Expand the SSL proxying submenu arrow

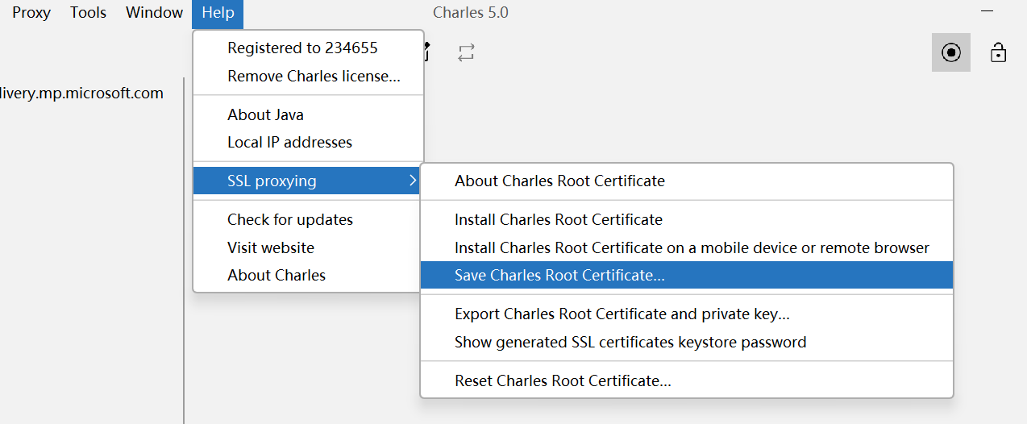click(x=413, y=181)
